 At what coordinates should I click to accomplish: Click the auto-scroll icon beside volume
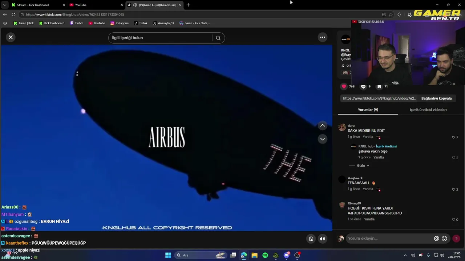311,239
